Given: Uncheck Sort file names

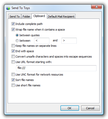Looking at the screenshot, I should pyautogui.click(x=13, y=80).
